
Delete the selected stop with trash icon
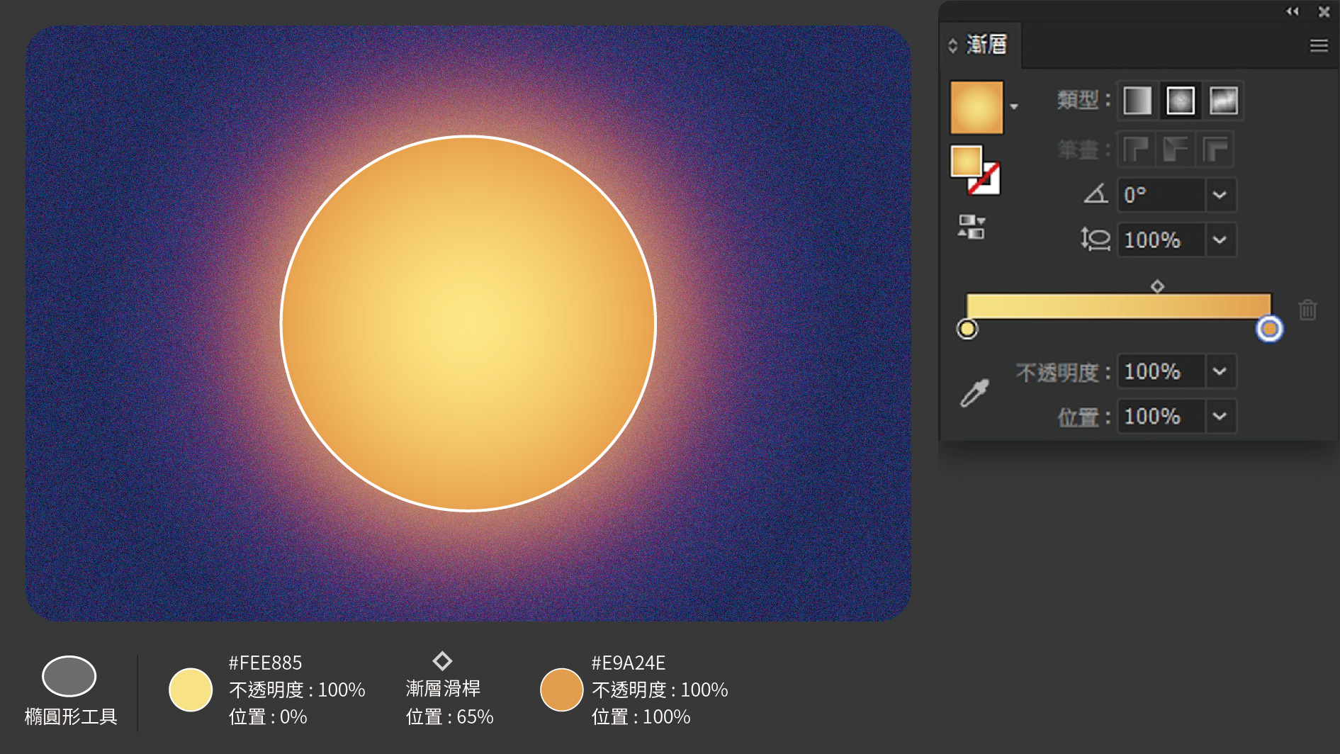point(1307,310)
